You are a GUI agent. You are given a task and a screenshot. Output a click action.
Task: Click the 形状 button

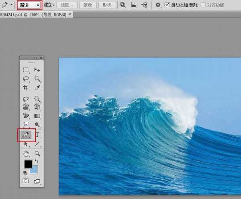tap(106, 5)
